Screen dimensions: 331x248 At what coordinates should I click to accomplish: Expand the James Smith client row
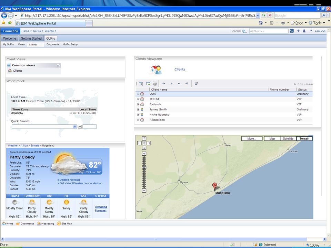(138, 110)
